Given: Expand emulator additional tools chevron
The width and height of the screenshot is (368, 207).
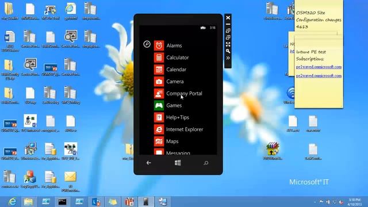Looking at the screenshot, I should (x=228, y=58).
